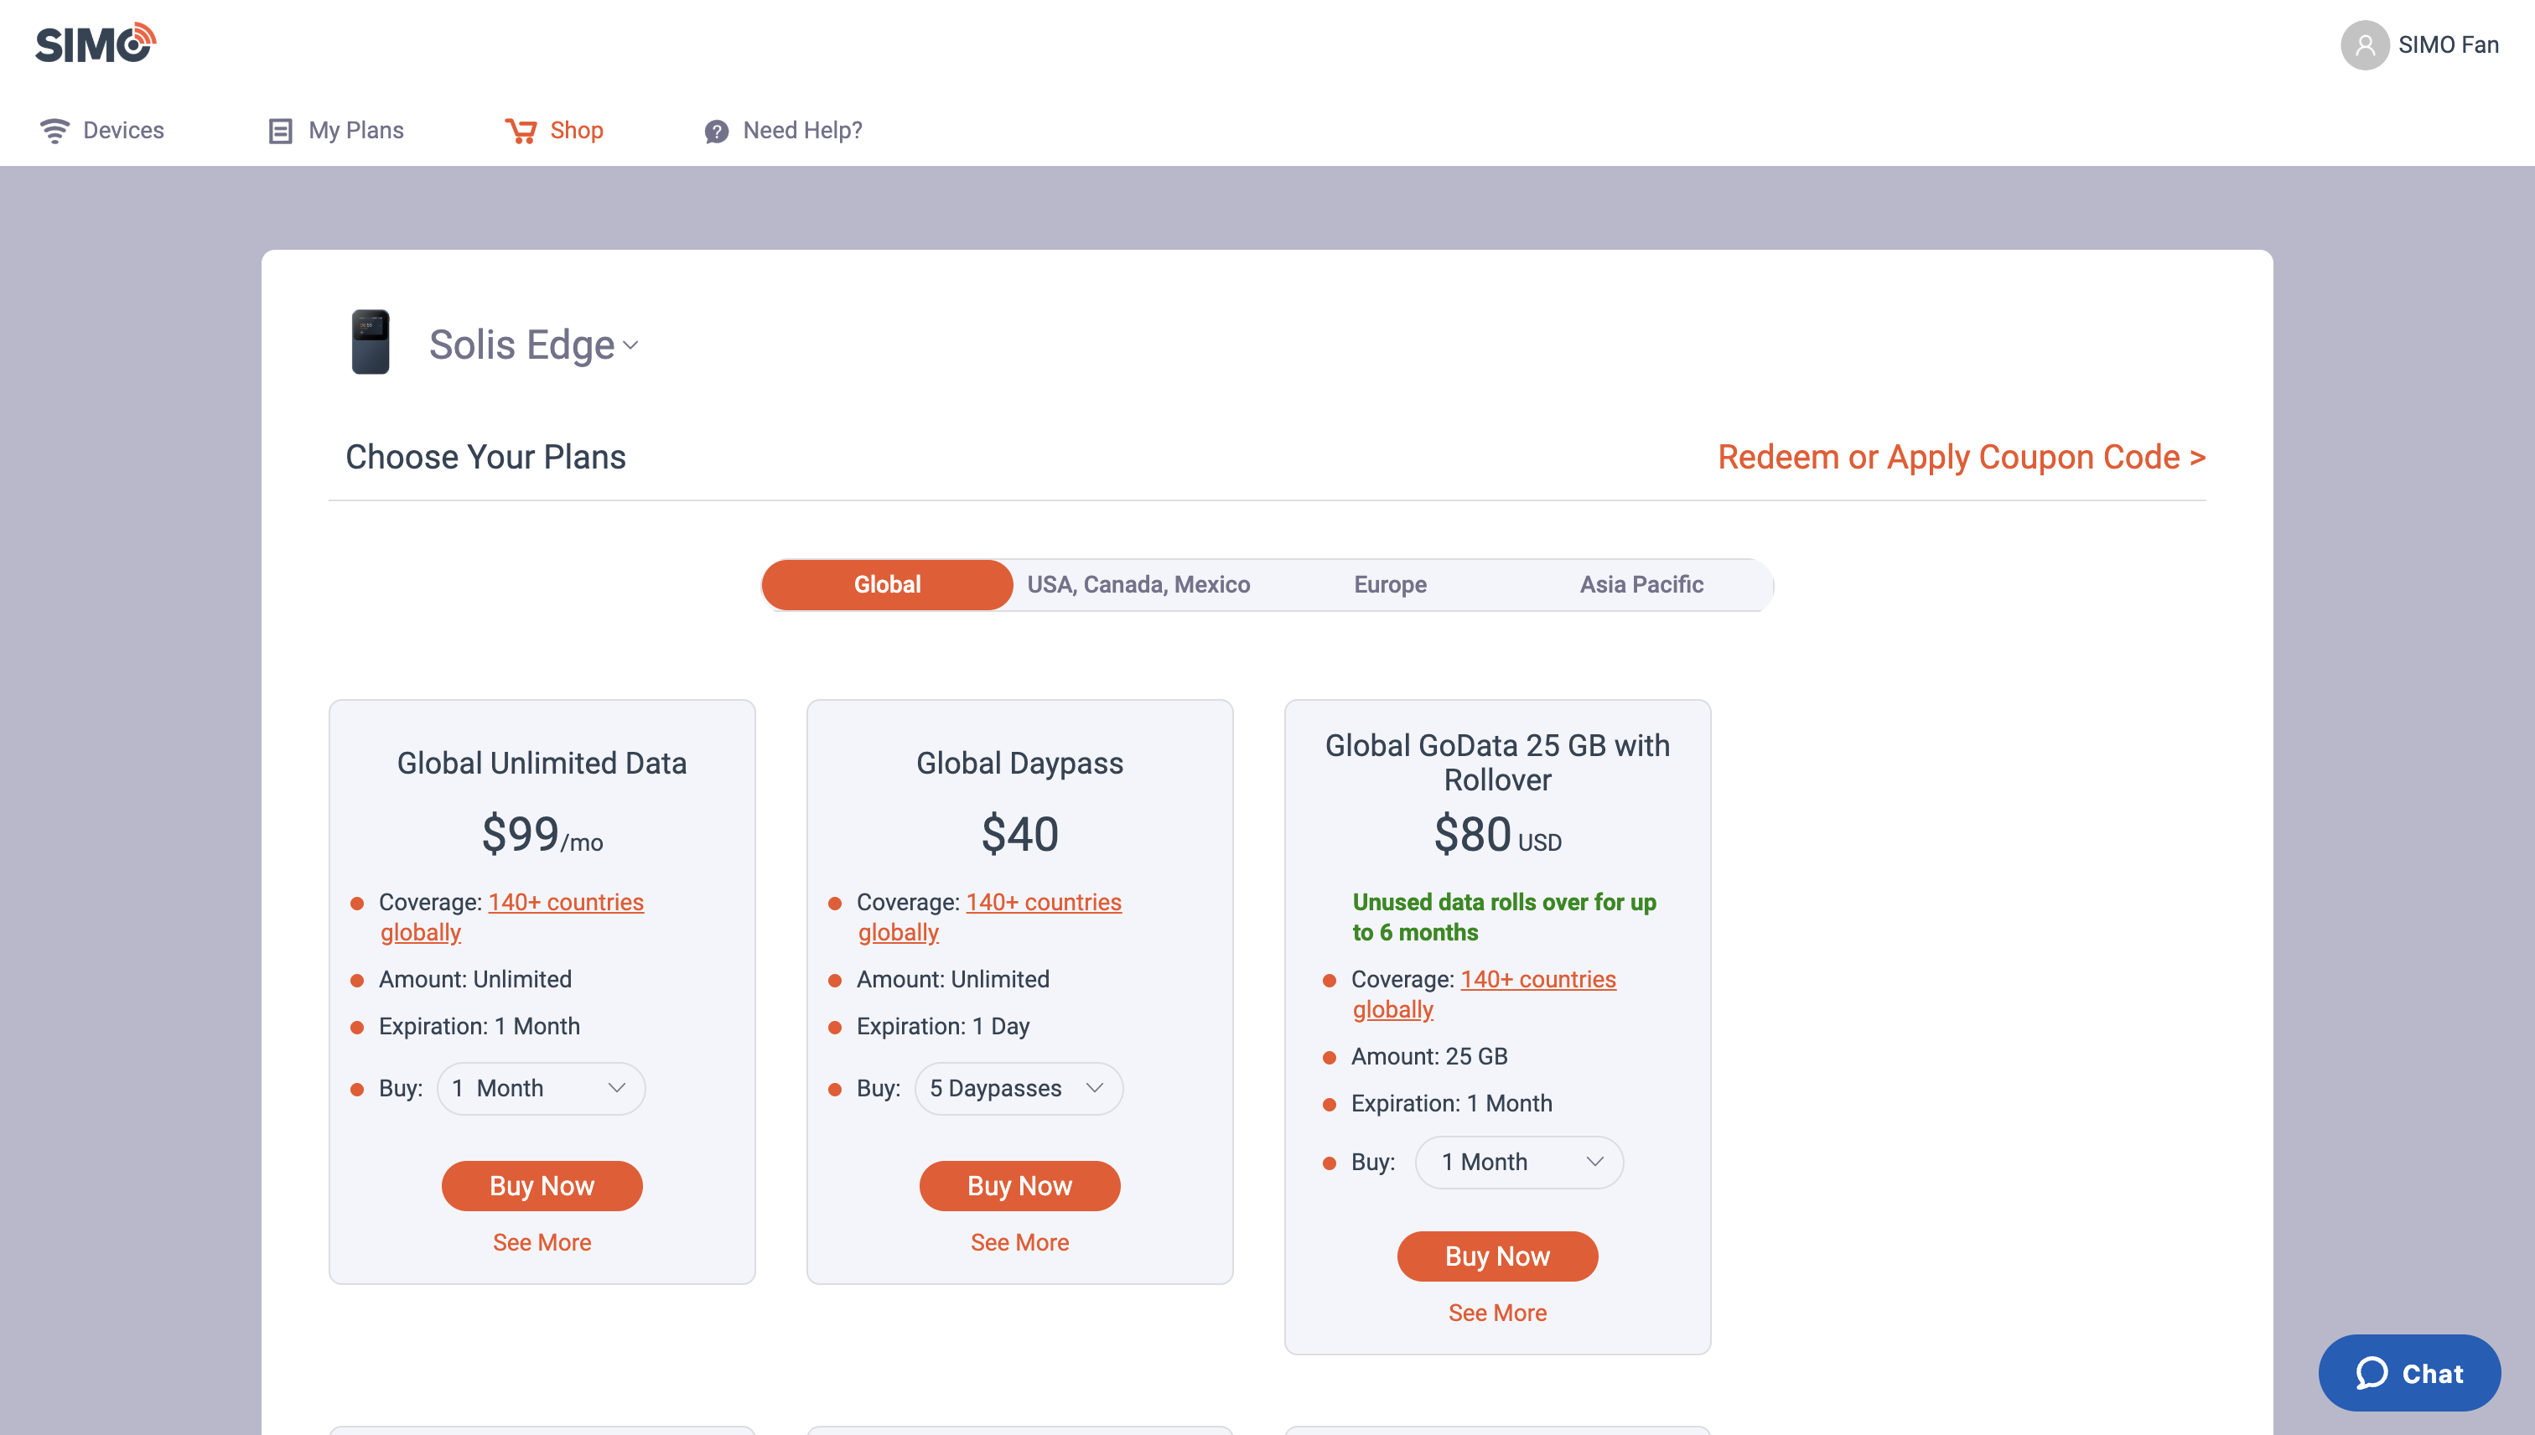
Task: Open the GoData 25 GB month dropdown
Action: (1519, 1162)
